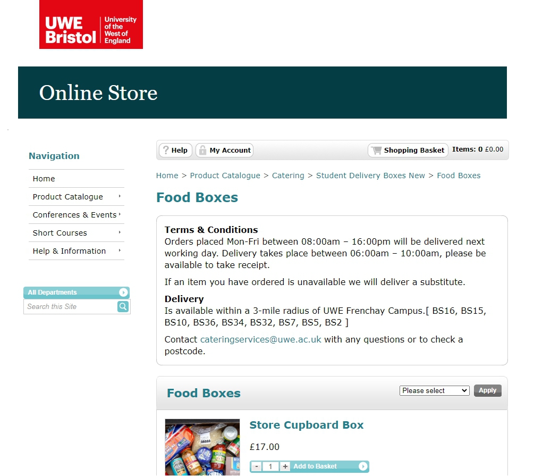534x476 pixels.
Task: Click the UWE Bristol logo
Action: click(x=91, y=24)
